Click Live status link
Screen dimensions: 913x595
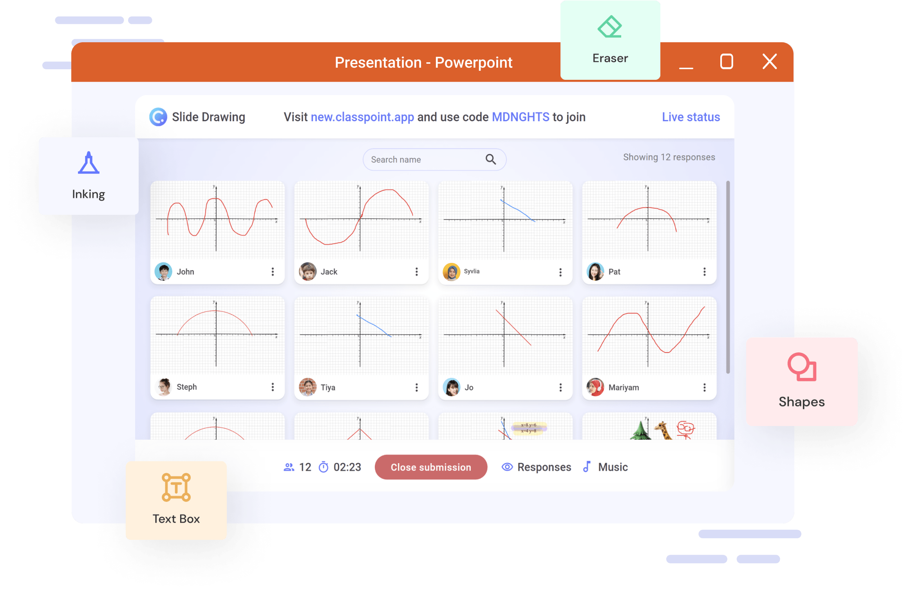coord(690,117)
